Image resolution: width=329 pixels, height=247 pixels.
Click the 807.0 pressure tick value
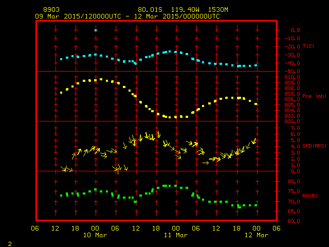pos(293,94)
